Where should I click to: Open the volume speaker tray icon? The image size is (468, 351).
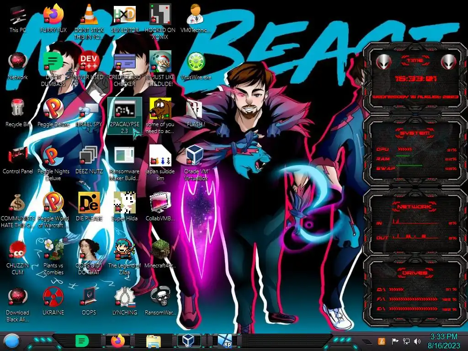tap(417, 341)
